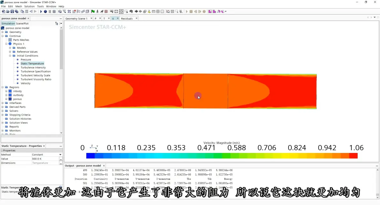Viewport: 380px width, 205px height.
Task: Click the gray square Stop solver icon
Action: pos(54,11)
